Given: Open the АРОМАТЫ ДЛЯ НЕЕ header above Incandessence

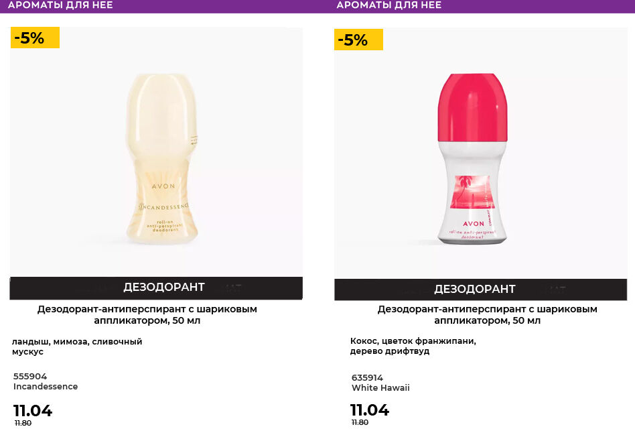Looking at the screenshot, I should coord(60,5).
